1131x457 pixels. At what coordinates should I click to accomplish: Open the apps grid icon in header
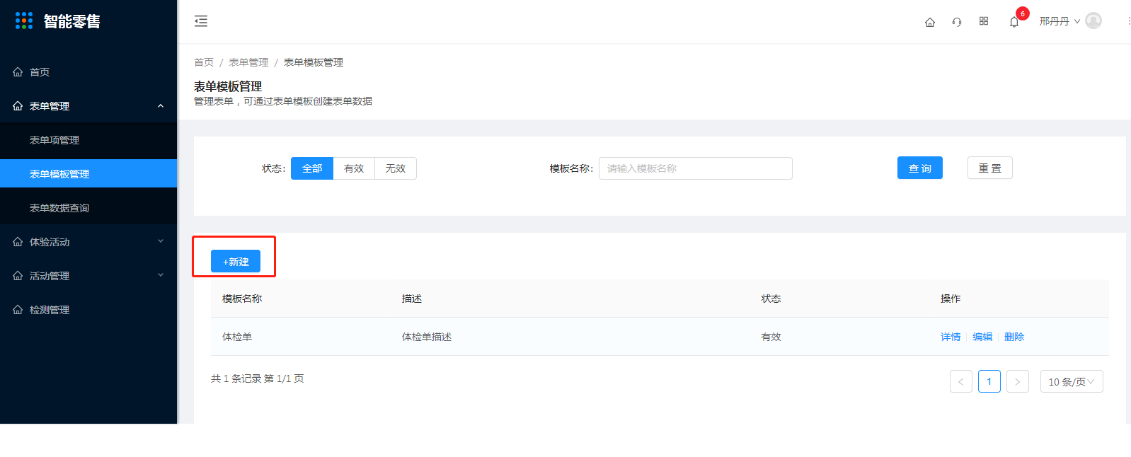click(984, 21)
